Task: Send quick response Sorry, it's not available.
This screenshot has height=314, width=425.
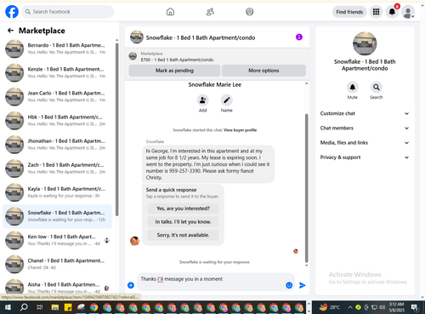Action: [x=183, y=235]
